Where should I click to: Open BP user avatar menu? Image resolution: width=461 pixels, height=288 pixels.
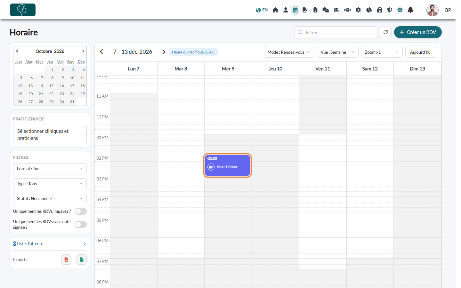point(433,10)
